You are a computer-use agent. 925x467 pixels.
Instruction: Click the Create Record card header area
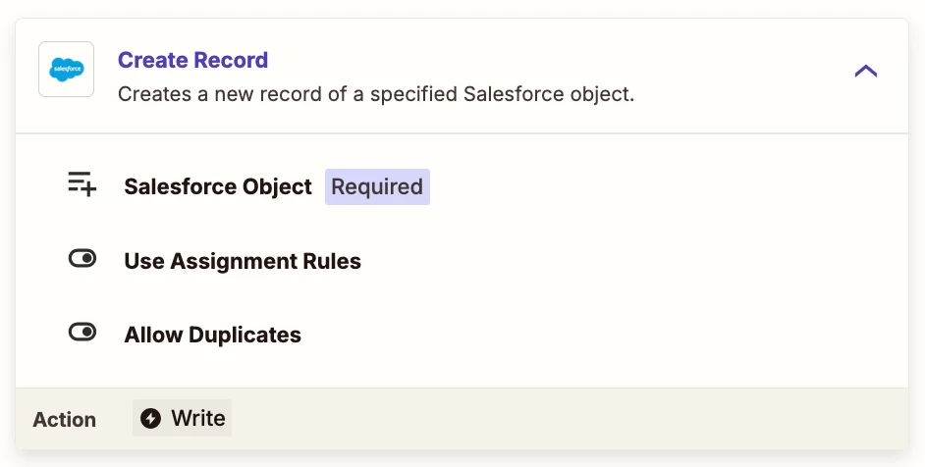click(462, 76)
